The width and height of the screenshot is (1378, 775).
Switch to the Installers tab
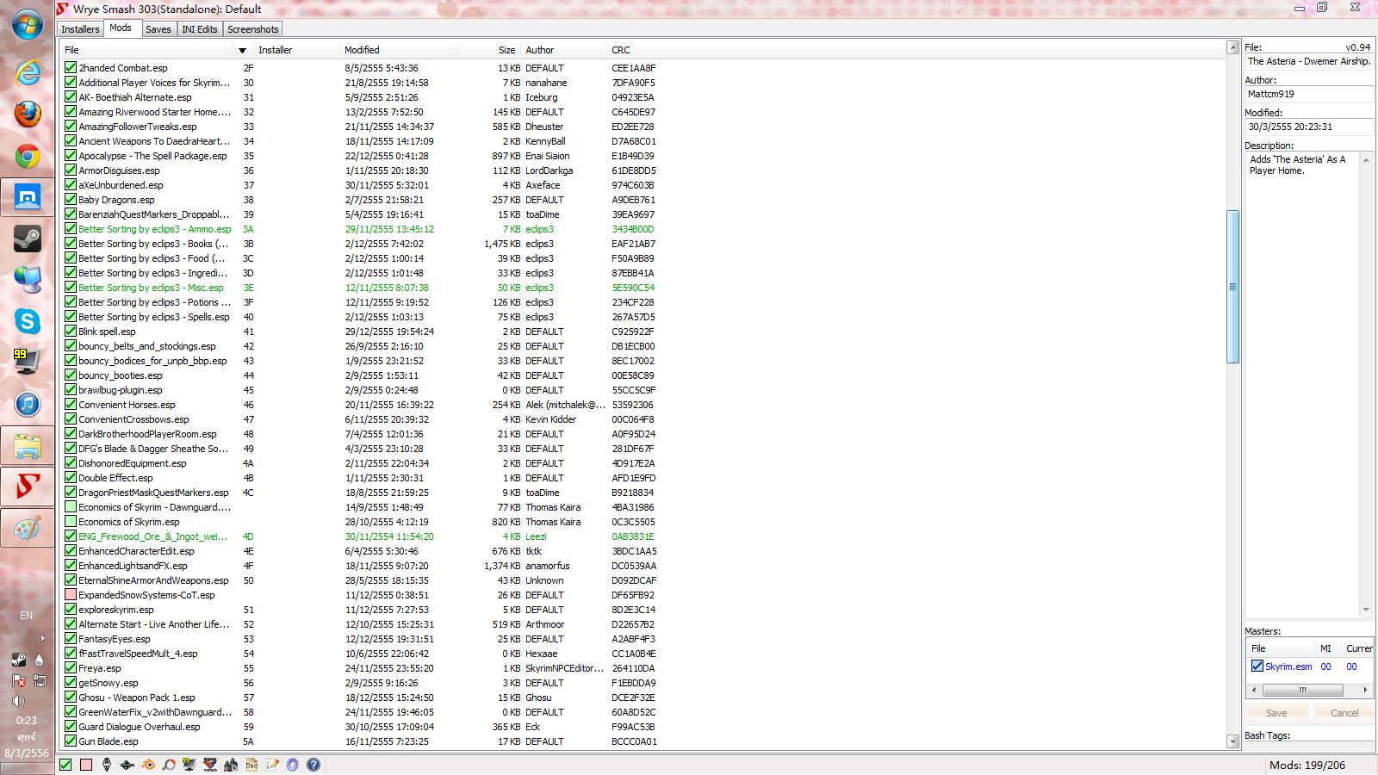click(x=80, y=29)
